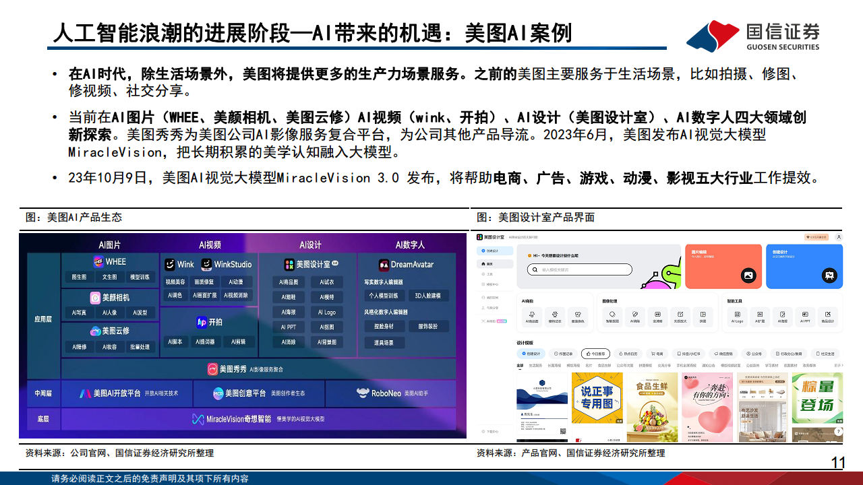This screenshot has height=485, width=863.
Task: Click the help question-mark icon
Action: pyautogui.click(x=837, y=431)
